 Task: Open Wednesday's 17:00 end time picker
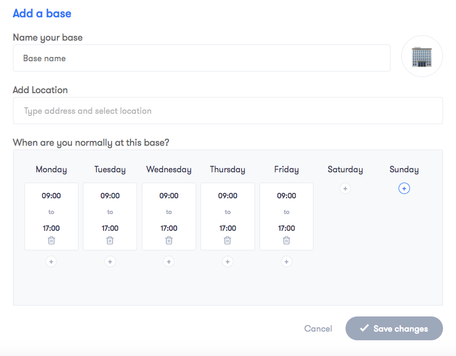[x=169, y=228]
